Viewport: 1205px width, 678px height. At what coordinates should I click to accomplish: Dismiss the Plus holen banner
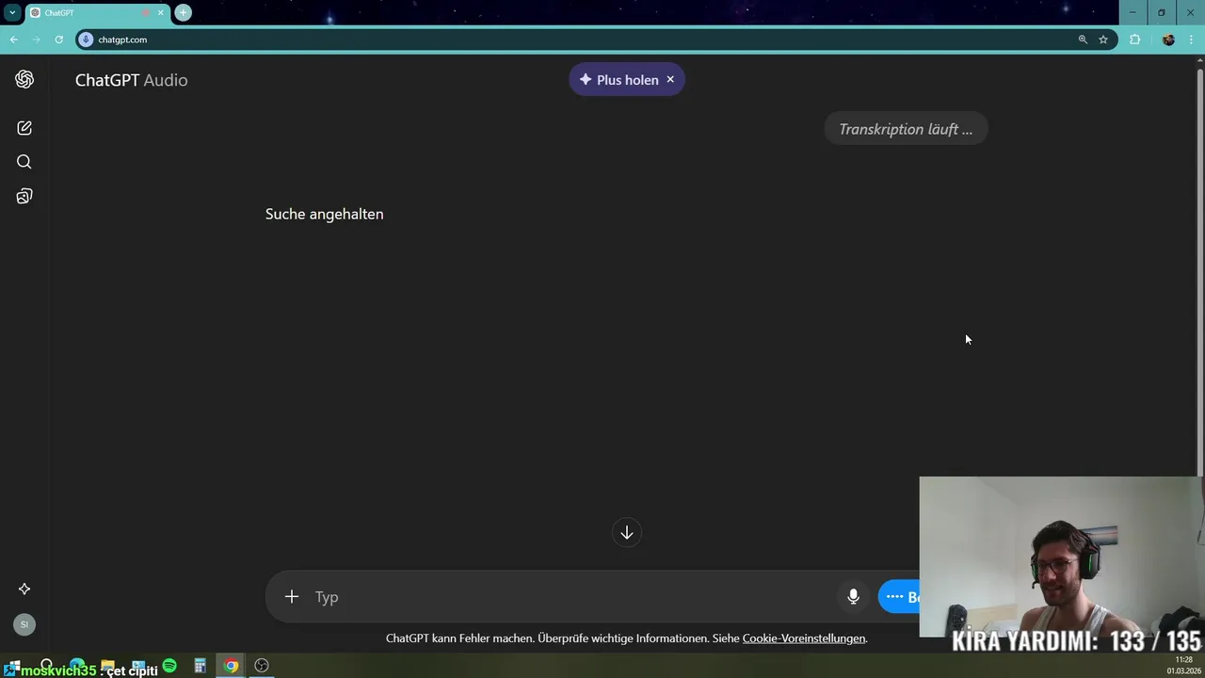click(x=670, y=79)
